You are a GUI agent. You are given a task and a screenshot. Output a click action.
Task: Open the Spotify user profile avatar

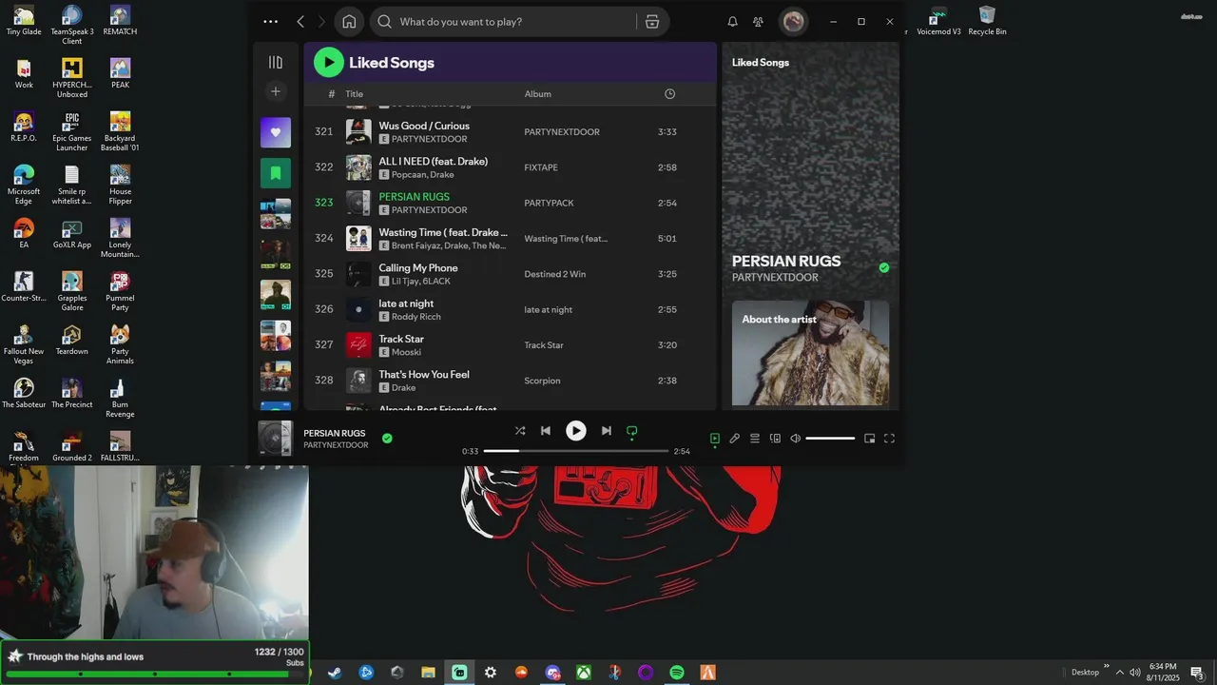coord(794,22)
